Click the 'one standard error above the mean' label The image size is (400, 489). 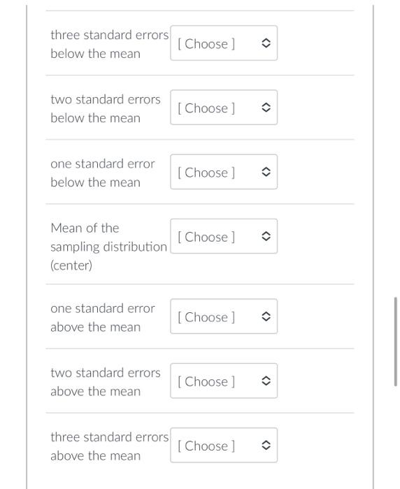102,318
